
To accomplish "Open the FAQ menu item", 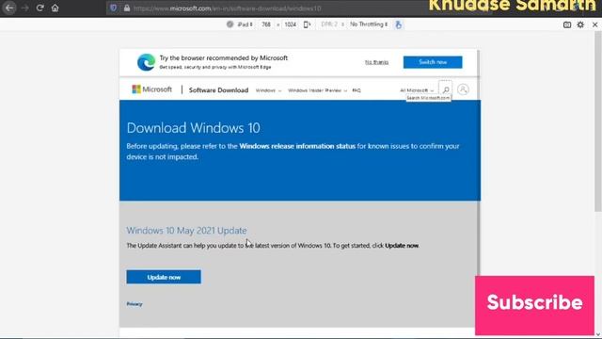I will [x=356, y=90].
